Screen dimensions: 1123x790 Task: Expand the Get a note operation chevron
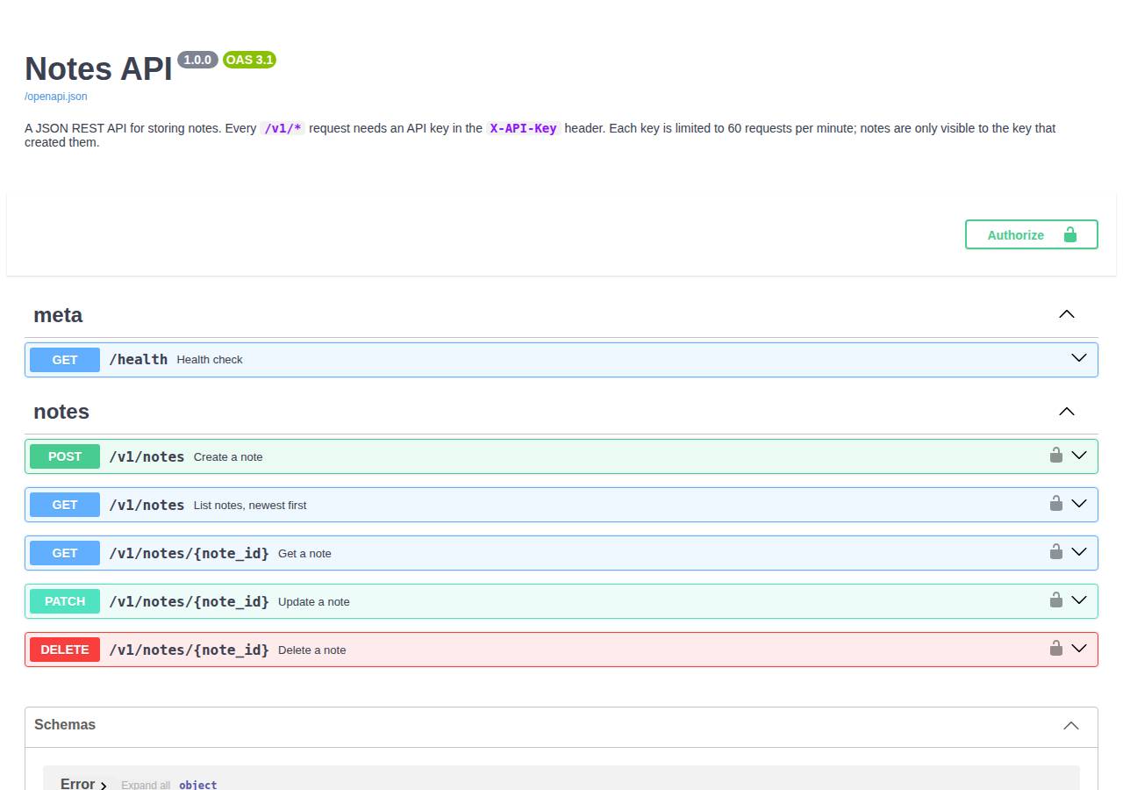[1079, 551]
